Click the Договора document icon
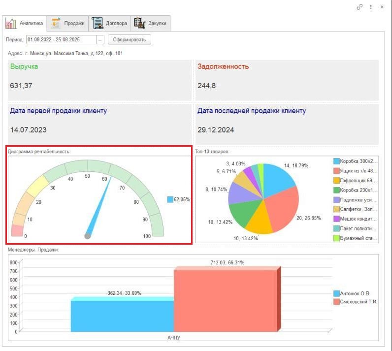 (97, 23)
